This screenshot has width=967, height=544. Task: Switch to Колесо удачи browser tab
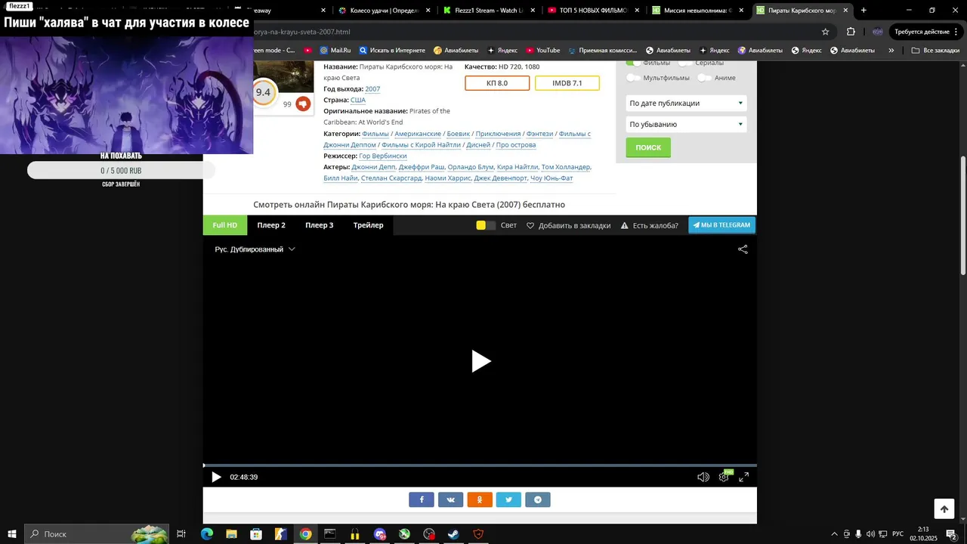coord(384,11)
